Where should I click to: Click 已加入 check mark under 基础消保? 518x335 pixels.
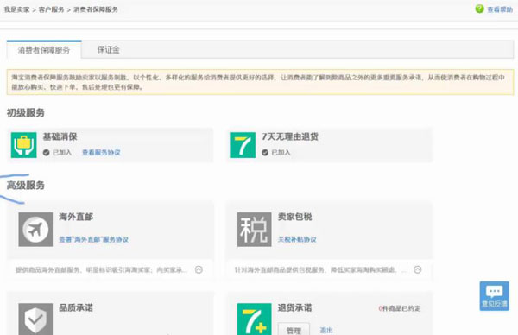pos(47,152)
